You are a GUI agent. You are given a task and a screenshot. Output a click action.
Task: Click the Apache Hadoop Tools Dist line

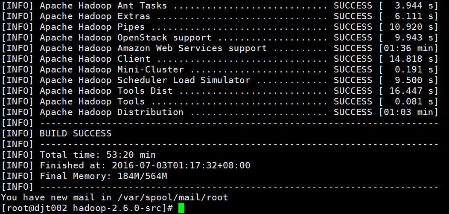220,91
